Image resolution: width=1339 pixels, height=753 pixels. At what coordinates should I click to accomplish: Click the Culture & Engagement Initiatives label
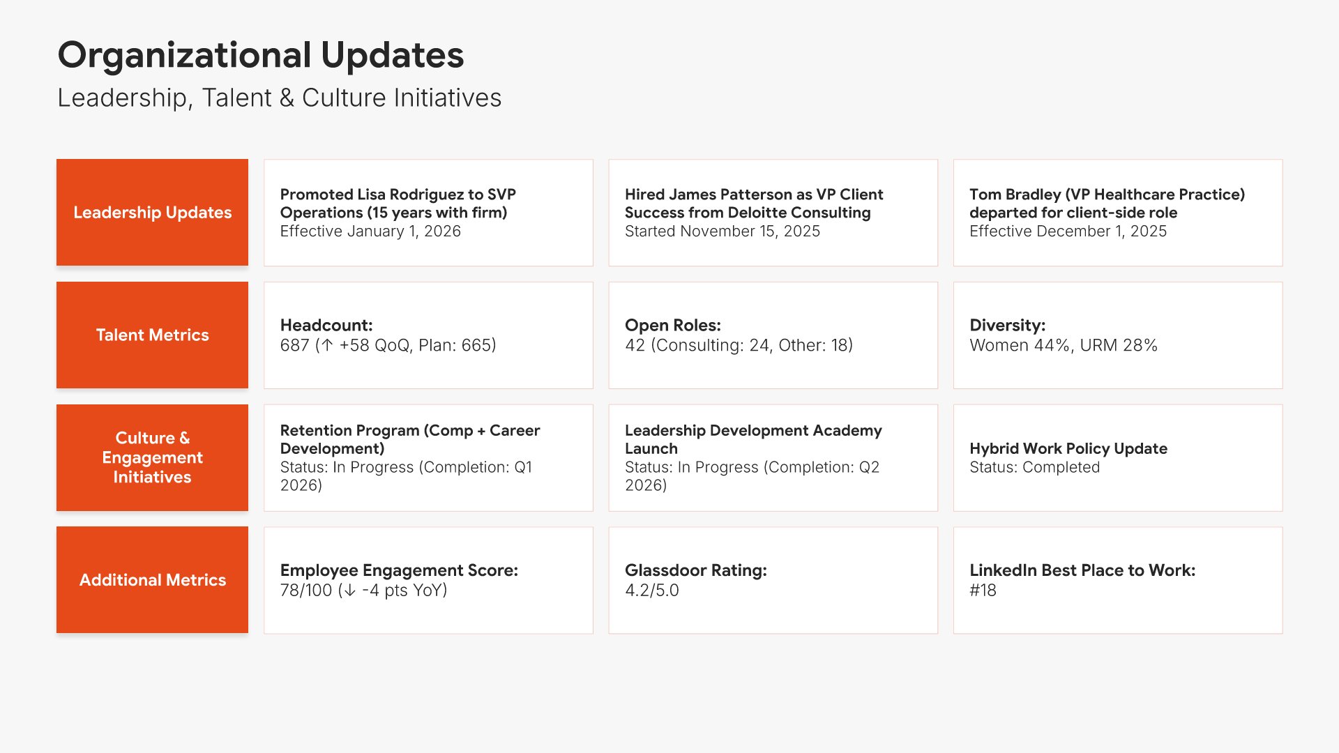tap(152, 457)
